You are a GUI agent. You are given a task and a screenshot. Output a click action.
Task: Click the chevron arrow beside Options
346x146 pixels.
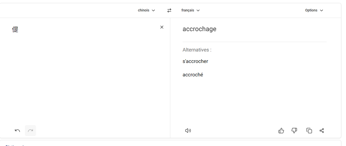(321, 10)
